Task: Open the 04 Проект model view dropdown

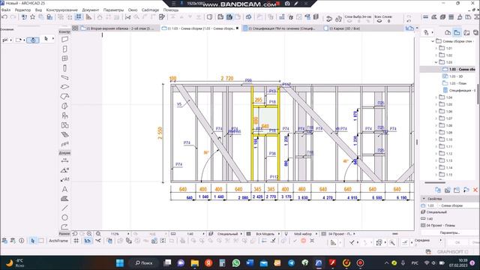Action: click(355, 234)
